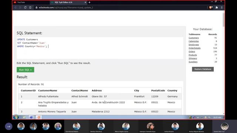Open Microsoft Teams from the taskbar
The width and height of the screenshot is (237, 133).
31,117
